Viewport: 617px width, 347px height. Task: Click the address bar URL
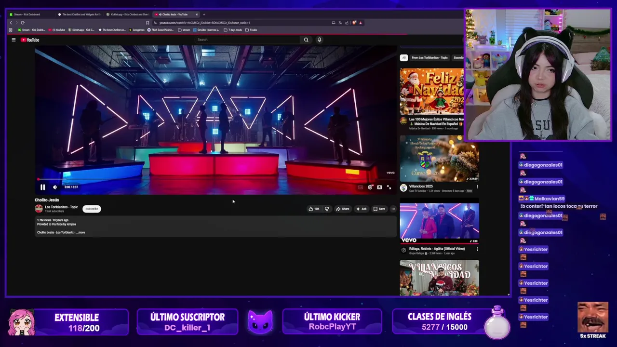(x=204, y=23)
